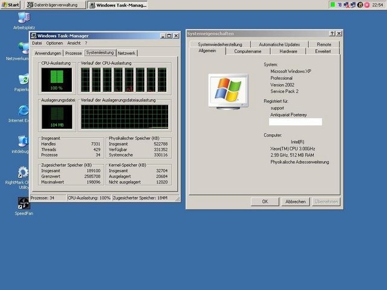The width and height of the screenshot is (387, 290).
Task: Click the Auslagerungsdateiauslastung history graph
Action: tap(125, 117)
